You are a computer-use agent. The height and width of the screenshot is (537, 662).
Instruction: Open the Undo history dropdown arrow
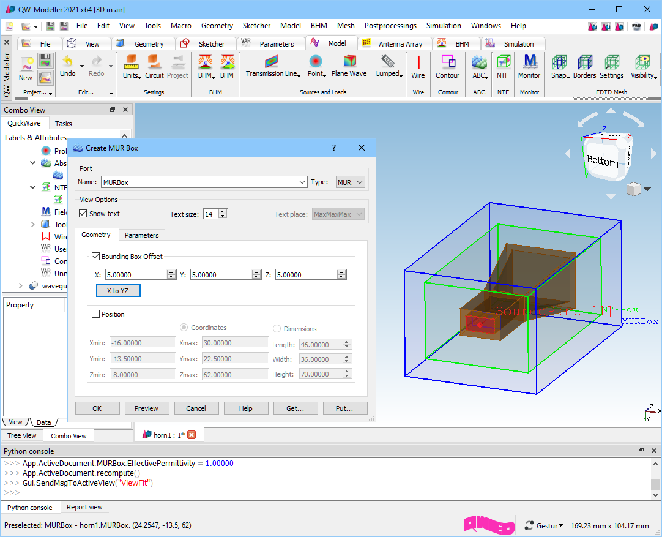82,66
